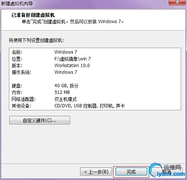Click the 位置: label
The width and height of the screenshot is (187, 180).
click(17, 59)
